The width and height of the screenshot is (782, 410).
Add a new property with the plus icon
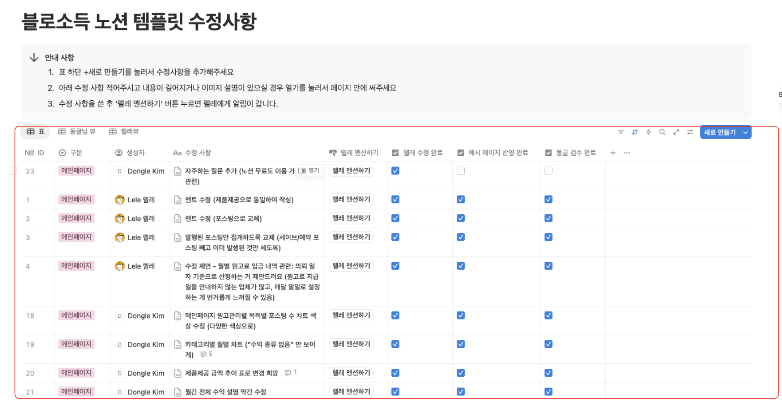pyautogui.click(x=613, y=153)
